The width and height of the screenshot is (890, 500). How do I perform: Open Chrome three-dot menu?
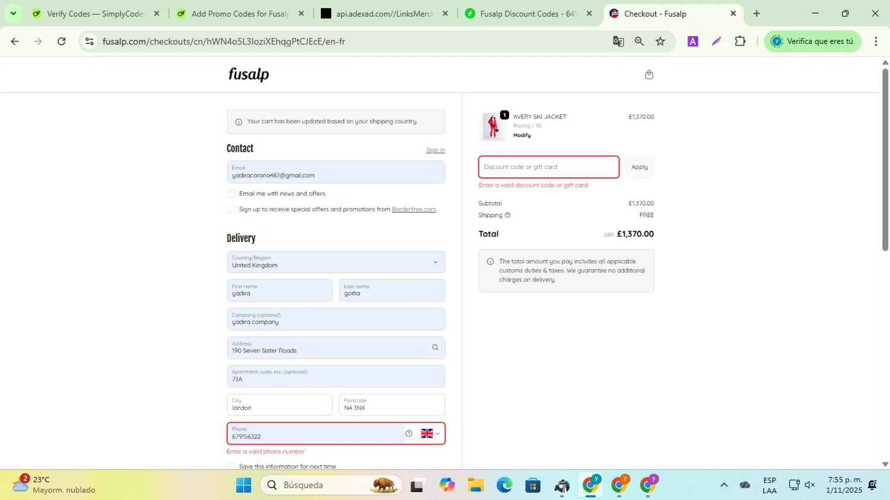(876, 42)
